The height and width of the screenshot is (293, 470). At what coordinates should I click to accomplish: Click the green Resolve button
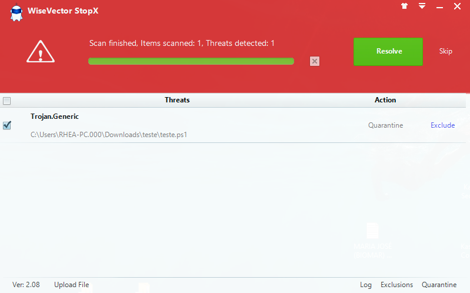coord(388,52)
